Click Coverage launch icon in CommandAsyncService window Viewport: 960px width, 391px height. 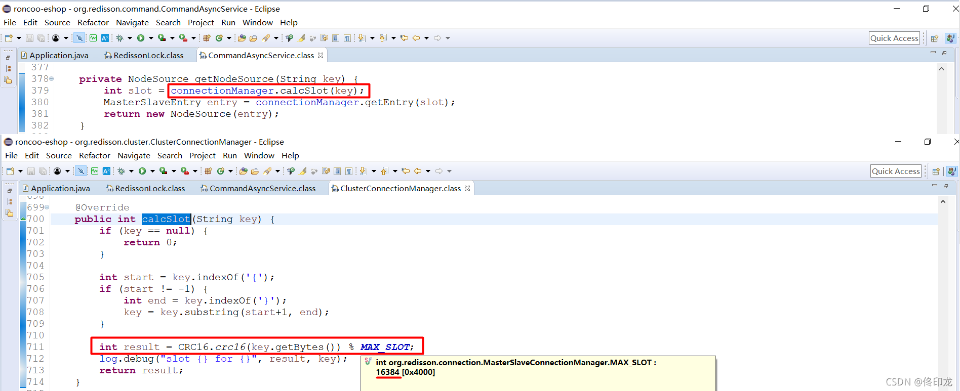tap(162, 38)
